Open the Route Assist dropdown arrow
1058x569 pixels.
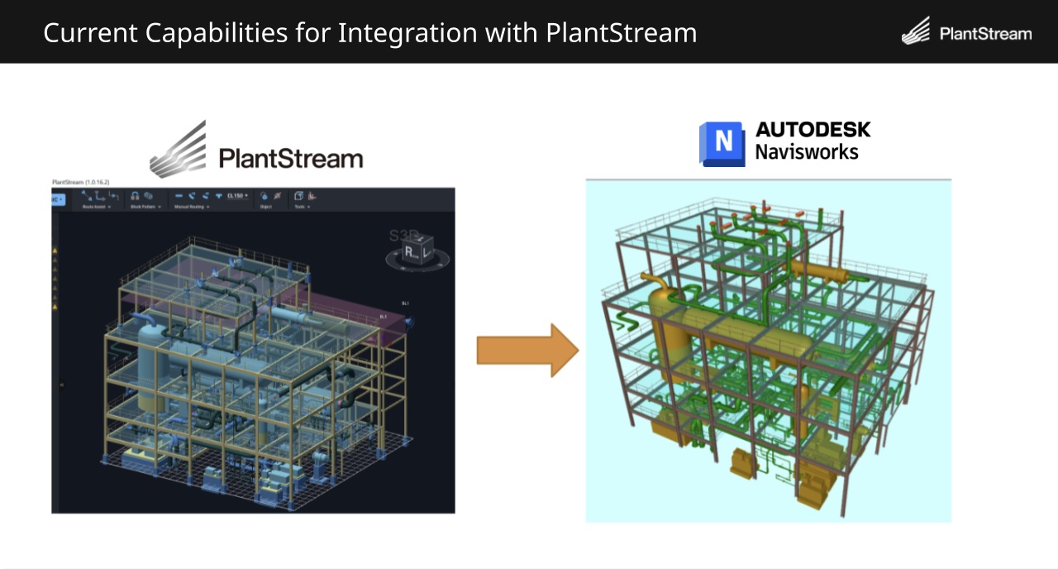tap(109, 207)
